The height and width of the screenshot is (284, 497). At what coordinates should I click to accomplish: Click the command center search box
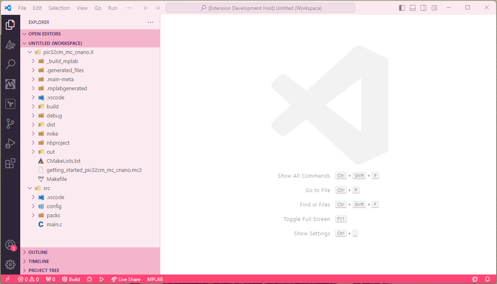[260, 8]
